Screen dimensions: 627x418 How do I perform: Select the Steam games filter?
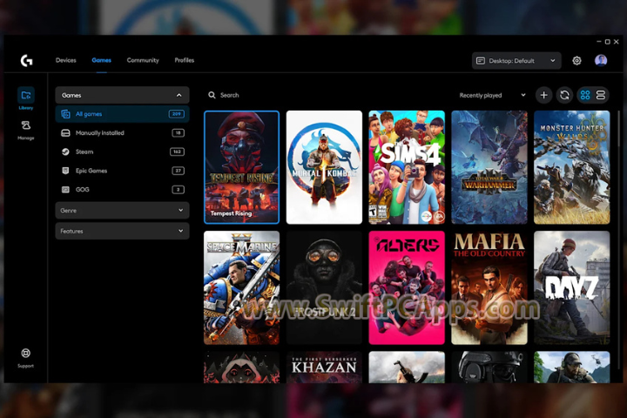click(x=122, y=152)
